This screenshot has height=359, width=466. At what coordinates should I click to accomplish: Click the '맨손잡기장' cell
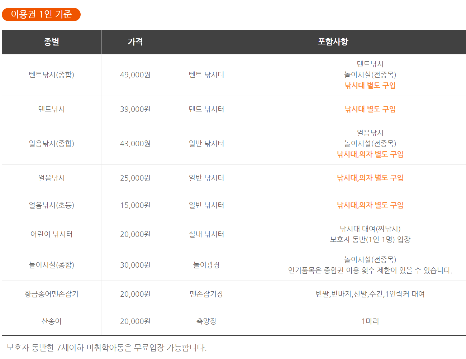(206, 294)
